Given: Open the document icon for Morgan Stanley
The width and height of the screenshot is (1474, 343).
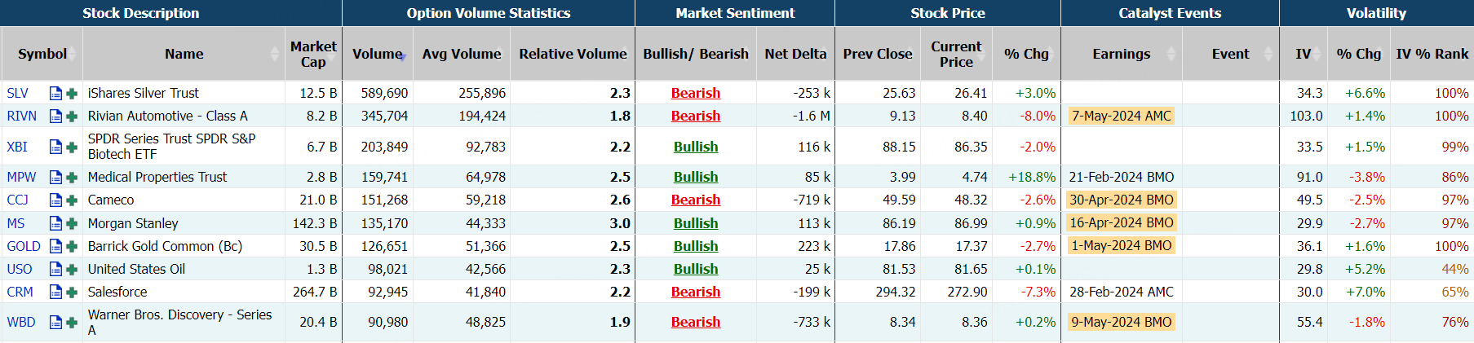Looking at the screenshot, I should point(55,223).
